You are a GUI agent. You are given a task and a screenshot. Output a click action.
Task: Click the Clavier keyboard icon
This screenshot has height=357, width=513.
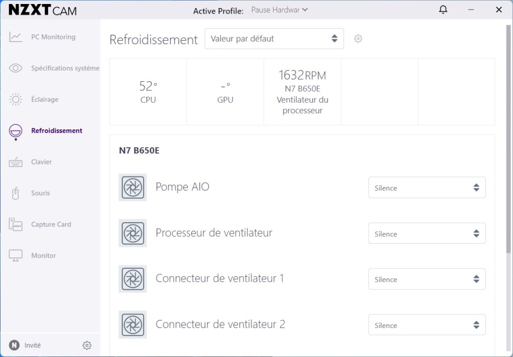click(16, 162)
